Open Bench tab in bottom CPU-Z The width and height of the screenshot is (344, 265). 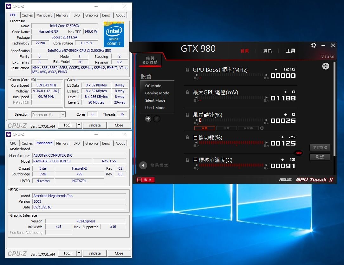(x=107, y=143)
